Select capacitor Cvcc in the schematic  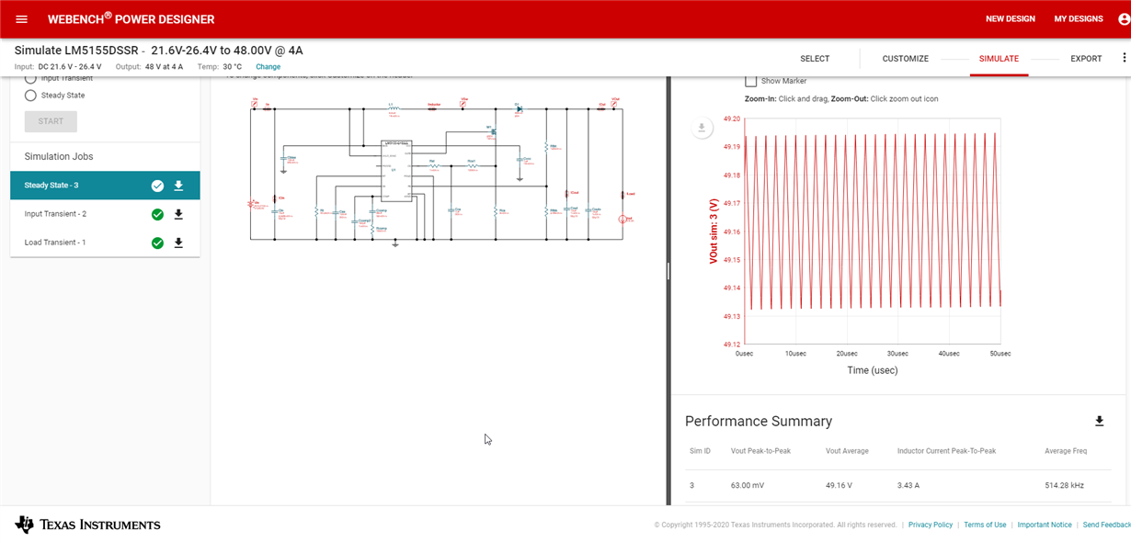(x=520, y=159)
